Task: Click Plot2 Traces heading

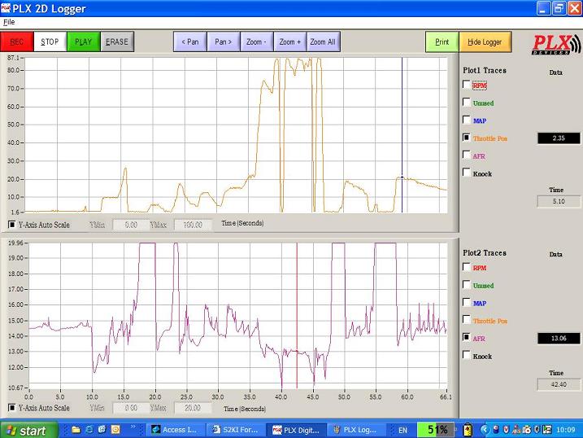Action: (485, 252)
